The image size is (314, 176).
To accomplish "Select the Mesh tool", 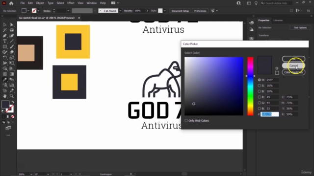I will click(4, 74).
